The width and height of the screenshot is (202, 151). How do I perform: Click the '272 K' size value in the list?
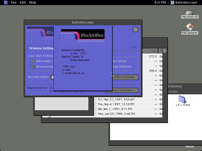click(x=153, y=56)
